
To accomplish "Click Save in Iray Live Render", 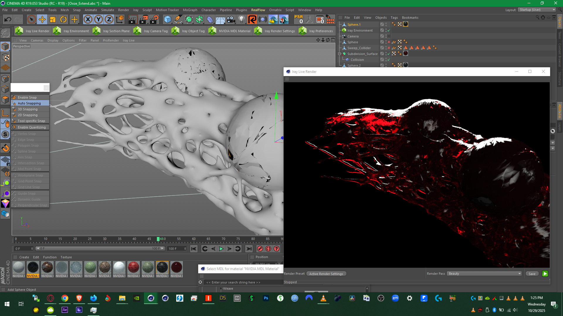I will point(532,274).
